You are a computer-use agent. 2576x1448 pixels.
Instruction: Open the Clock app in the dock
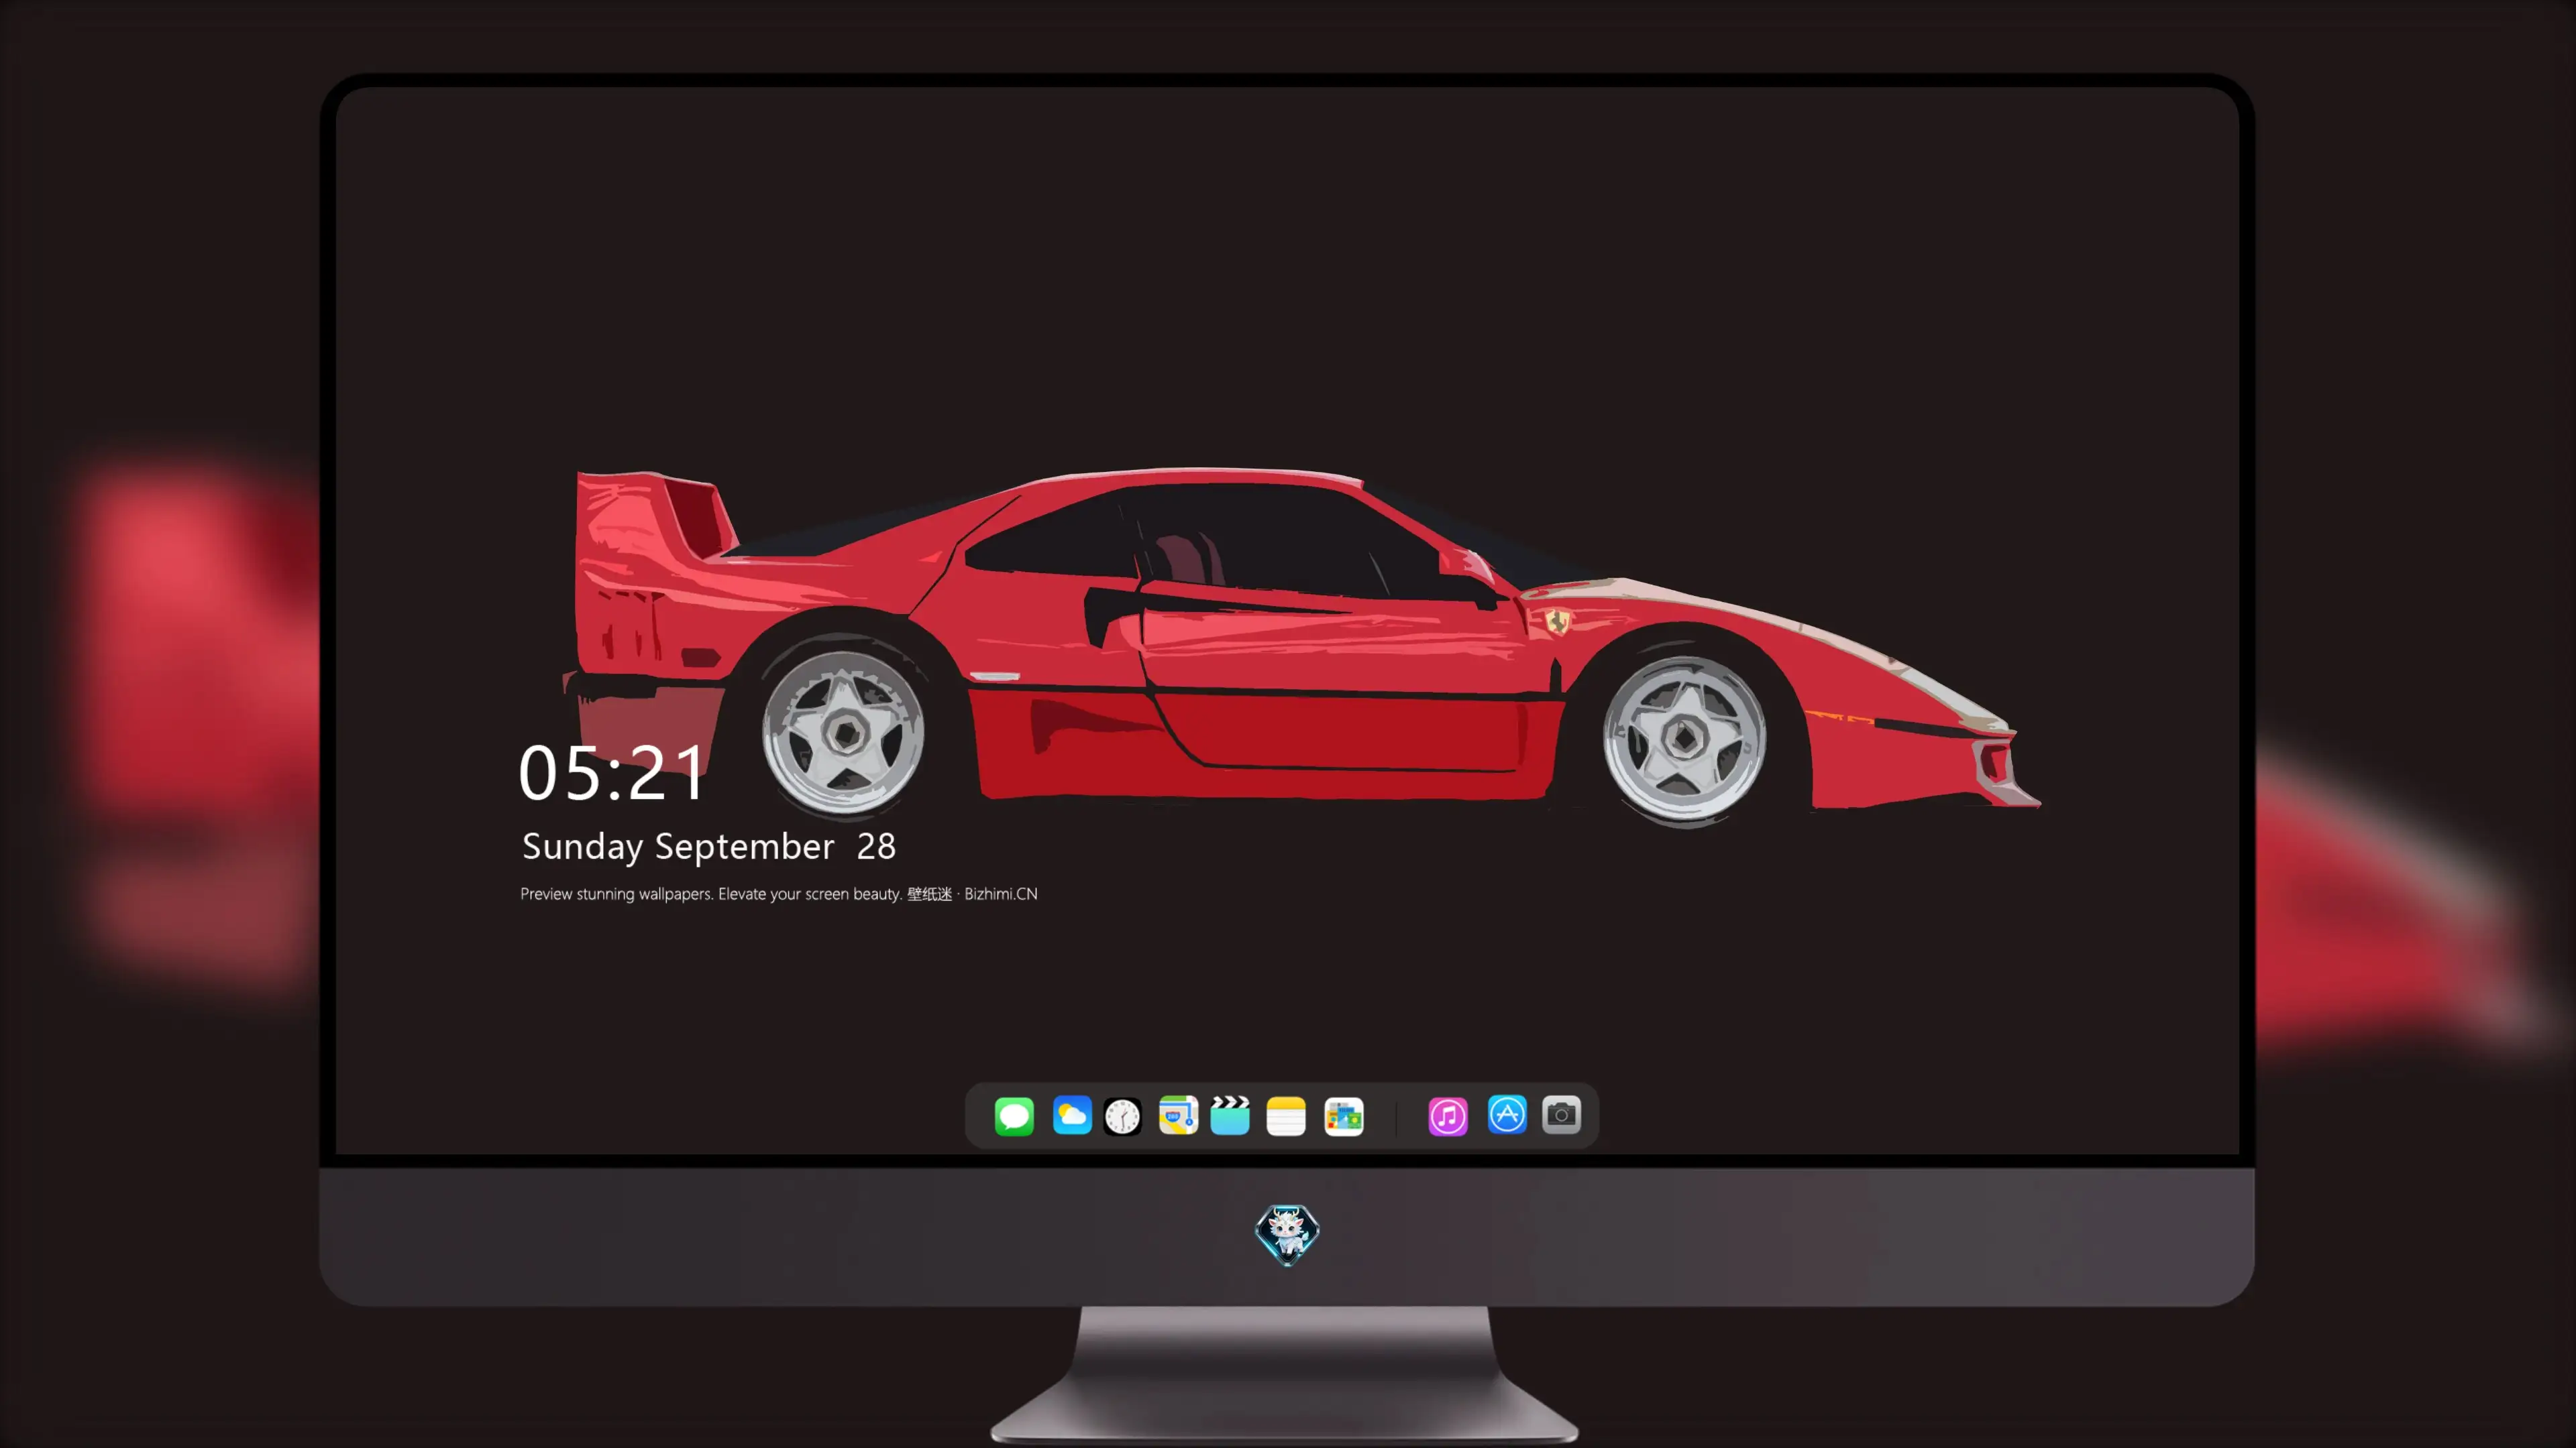[1122, 1115]
